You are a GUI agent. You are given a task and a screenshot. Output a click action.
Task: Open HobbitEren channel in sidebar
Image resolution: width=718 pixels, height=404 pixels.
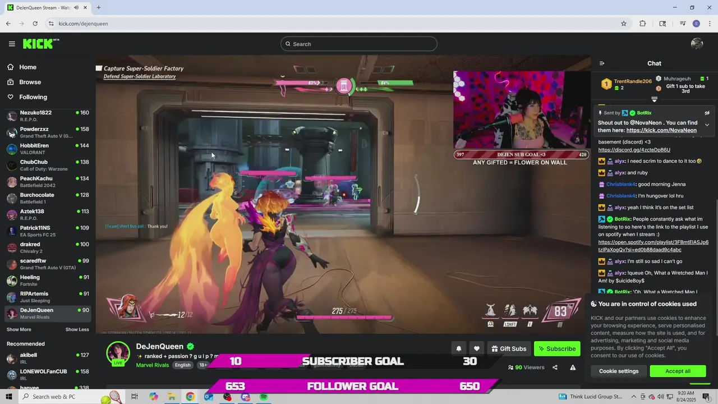pyautogui.click(x=48, y=149)
